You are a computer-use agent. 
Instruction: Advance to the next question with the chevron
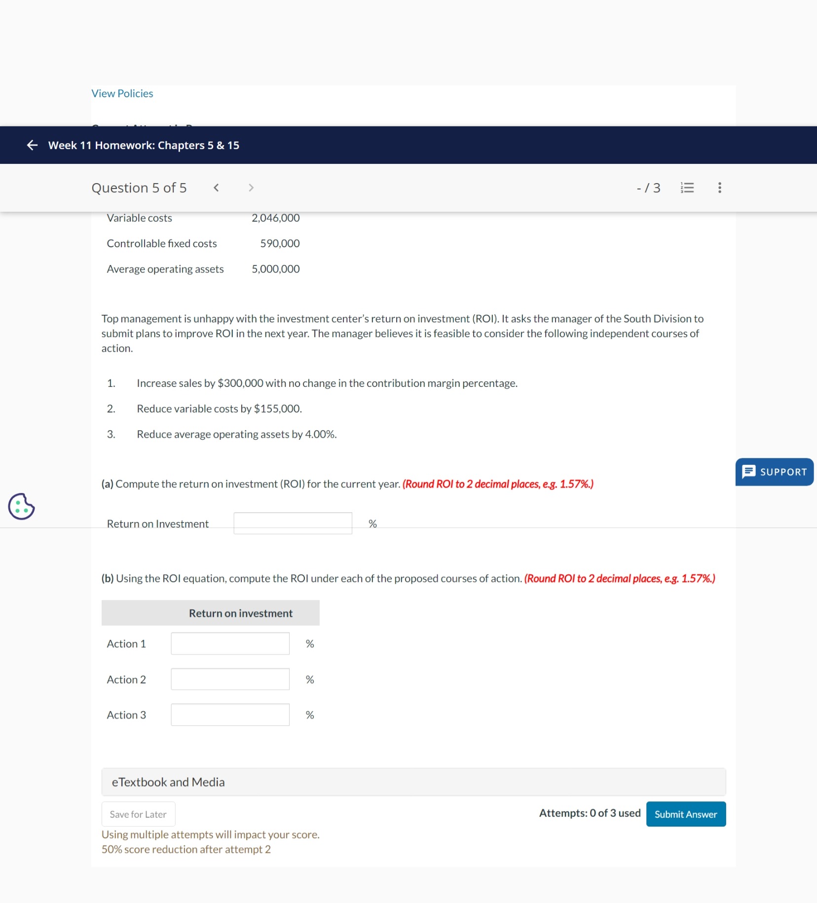pos(251,188)
